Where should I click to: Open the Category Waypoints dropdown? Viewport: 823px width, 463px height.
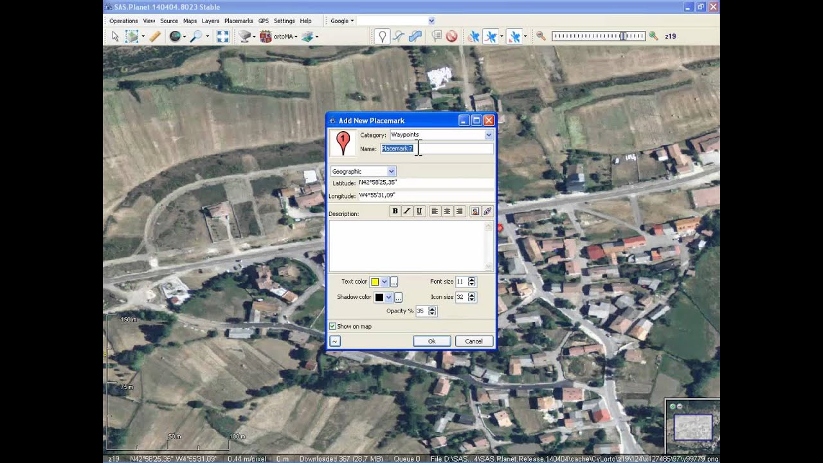pyautogui.click(x=489, y=135)
